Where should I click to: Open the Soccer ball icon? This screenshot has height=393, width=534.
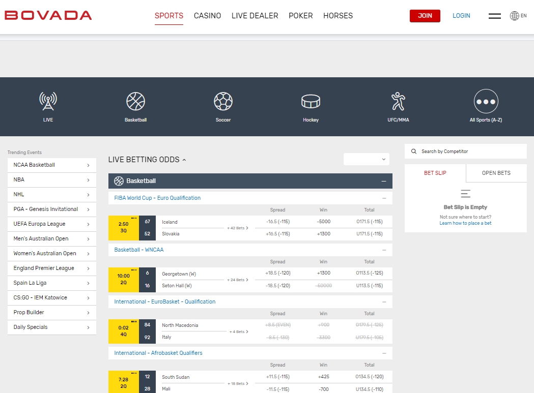pyautogui.click(x=223, y=101)
